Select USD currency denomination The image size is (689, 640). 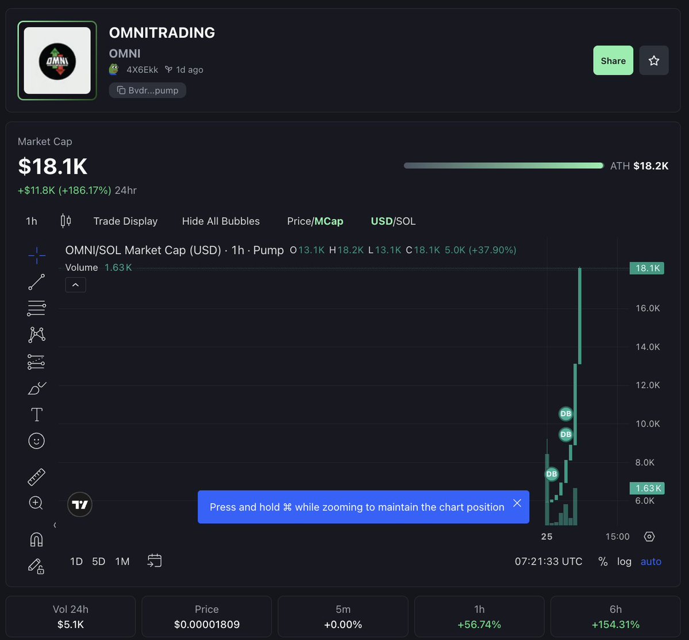pos(382,221)
